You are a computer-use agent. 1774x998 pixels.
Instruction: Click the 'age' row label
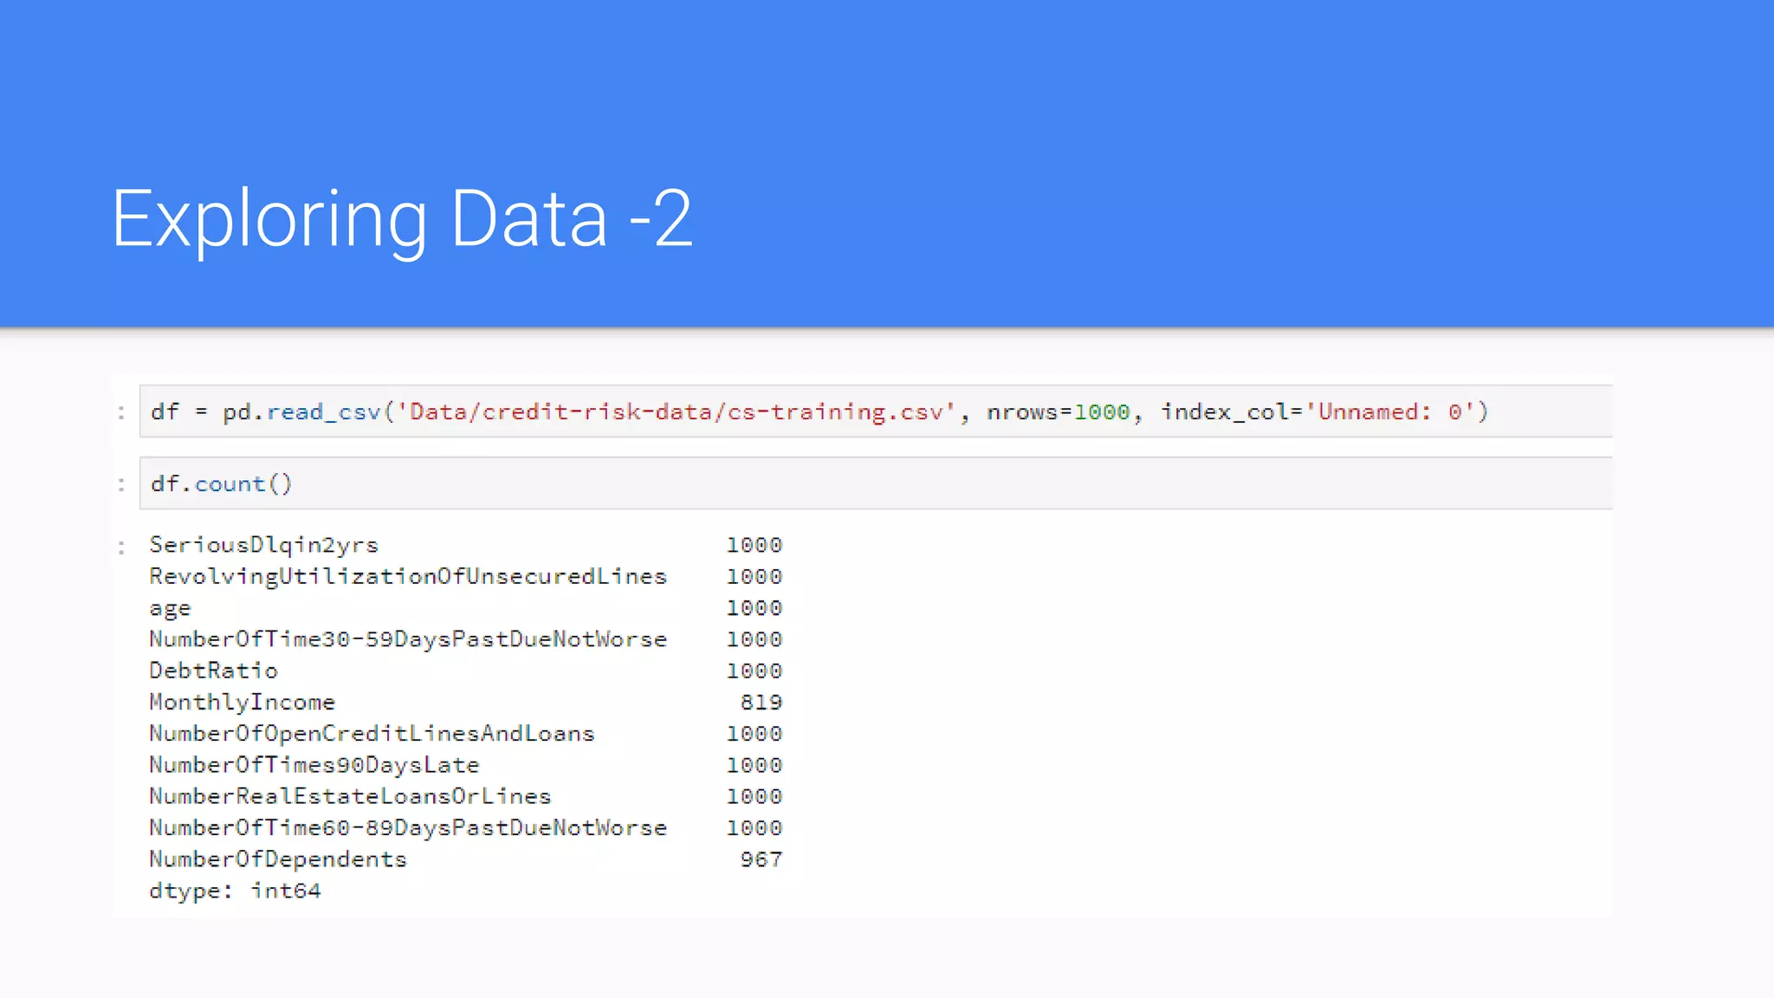point(170,609)
